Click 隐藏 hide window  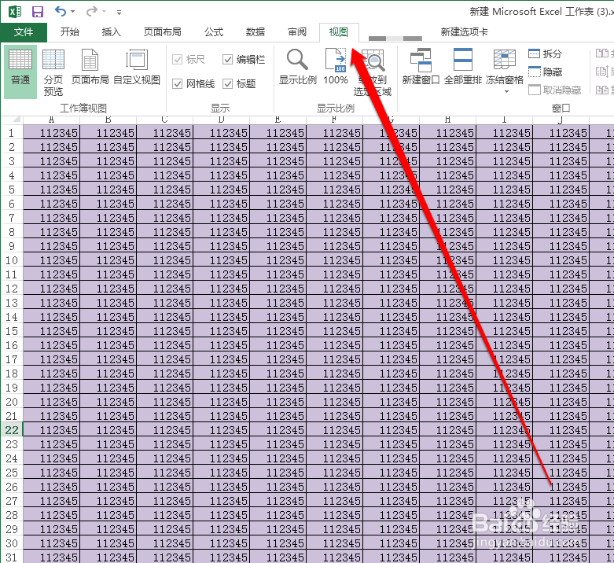(x=545, y=72)
